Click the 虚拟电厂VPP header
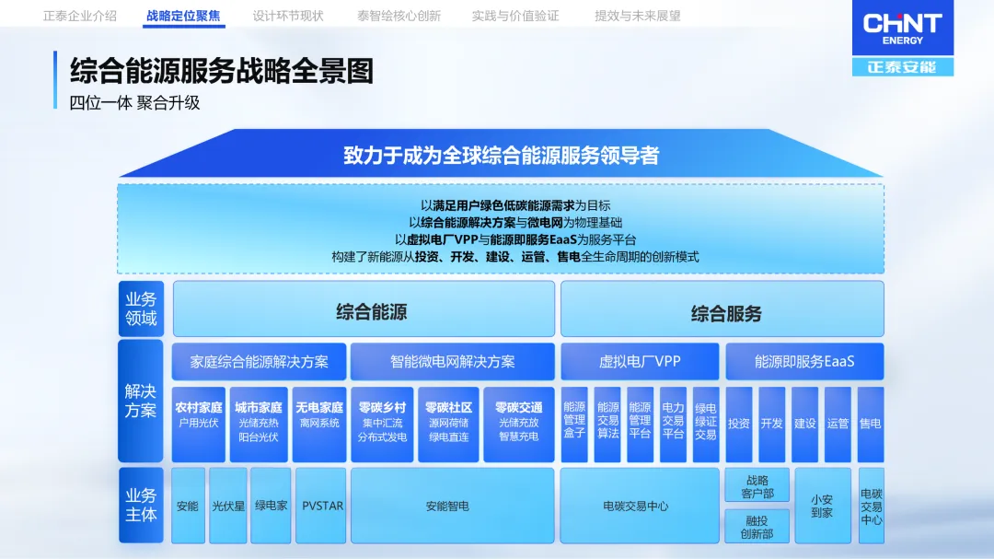 tap(640, 362)
